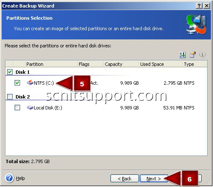Viewport: 213px width, 187px height.
Task: Click the Next button
Action: [154, 179]
